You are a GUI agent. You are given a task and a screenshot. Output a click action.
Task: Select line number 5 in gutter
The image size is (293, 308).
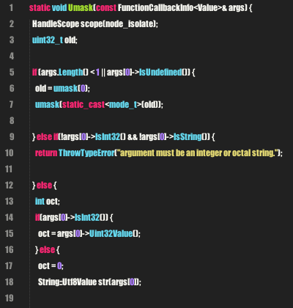(12, 73)
